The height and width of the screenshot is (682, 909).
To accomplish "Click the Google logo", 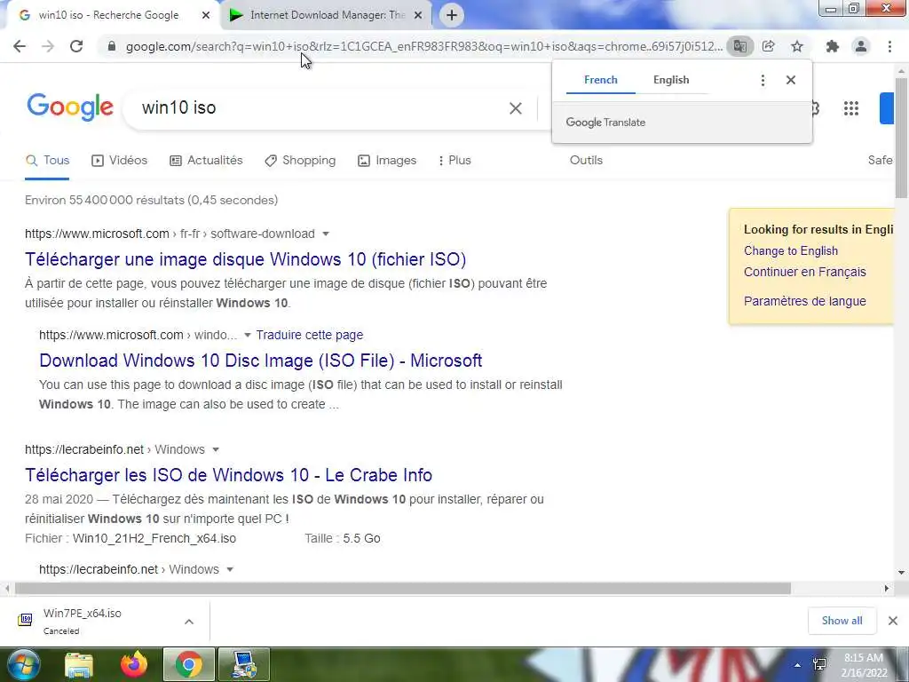I will (x=70, y=107).
